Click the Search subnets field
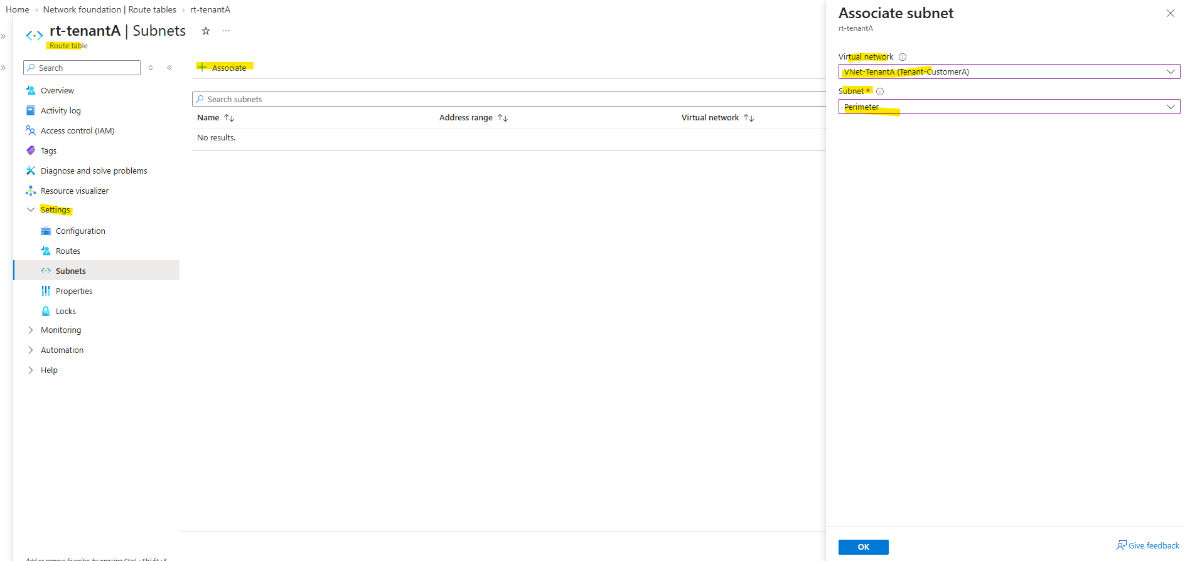1185x561 pixels. 508,99
